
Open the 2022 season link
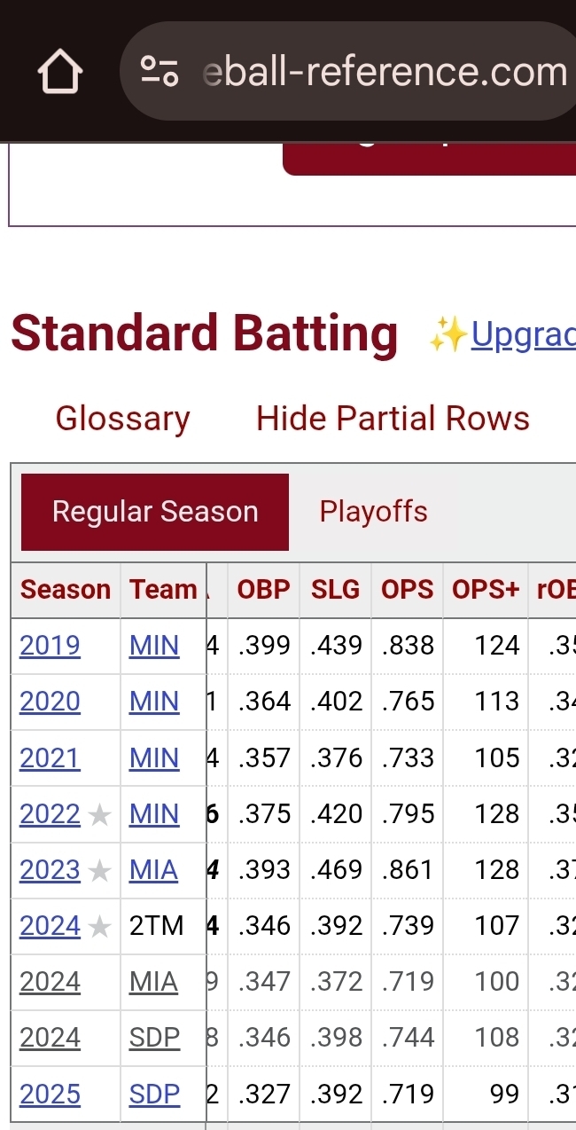[x=50, y=814]
